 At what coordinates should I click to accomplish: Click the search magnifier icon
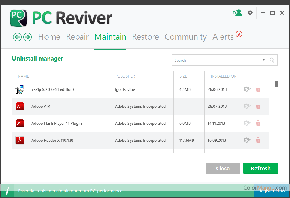click(272, 60)
